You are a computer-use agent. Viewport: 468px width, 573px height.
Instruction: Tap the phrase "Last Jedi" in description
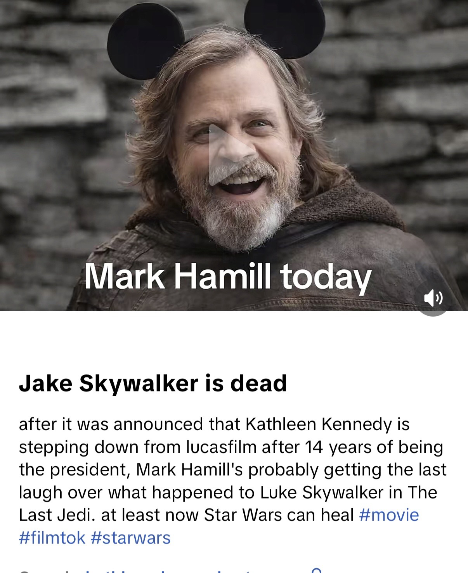(x=56, y=515)
